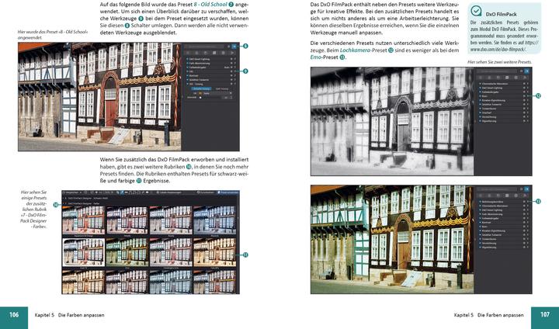Click Zurücksetzen in the preset browser toolbar
This screenshot has width=559, height=329.
(206, 192)
